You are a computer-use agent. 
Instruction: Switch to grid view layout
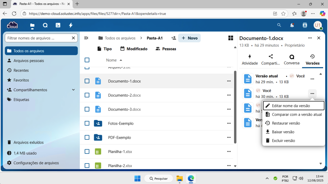point(231,38)
